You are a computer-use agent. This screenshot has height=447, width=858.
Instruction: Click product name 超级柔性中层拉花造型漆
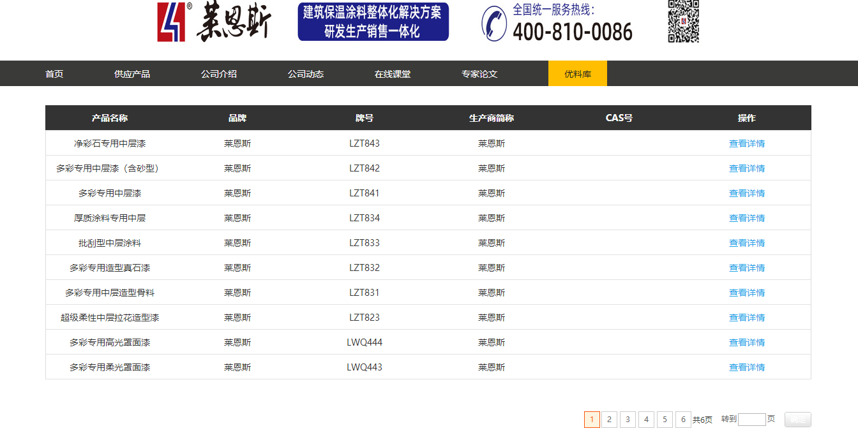coord(110,318)
